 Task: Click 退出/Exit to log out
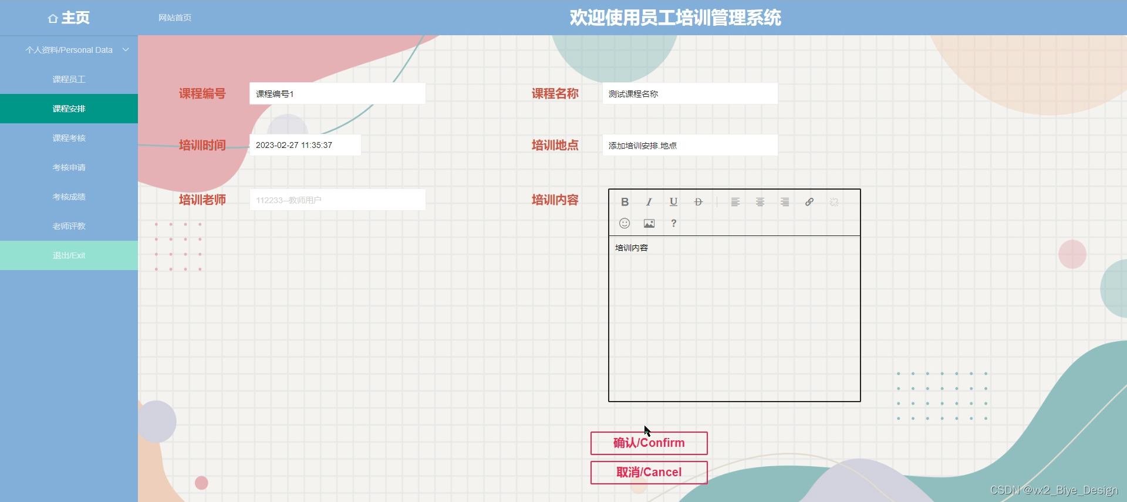coord(69,255)
